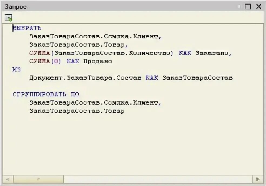Maximize the Запрос window
This screenshot has width=266, height=186.
248,6
